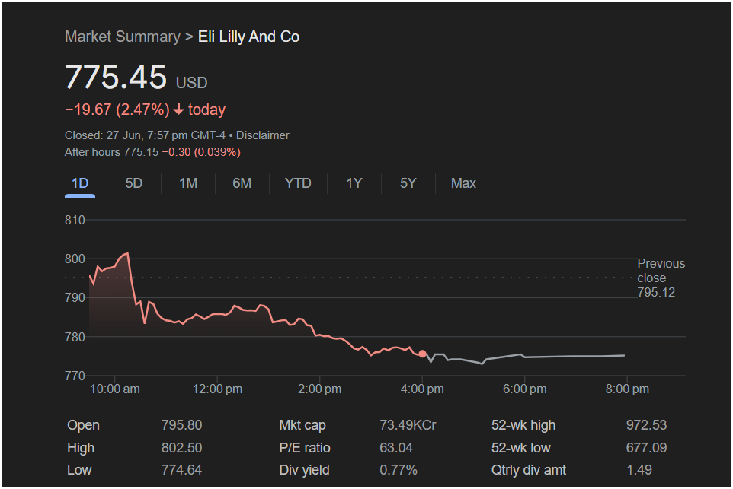
Task: Click the Qtrly div amt value 1.49
Action: coord(639,470)
